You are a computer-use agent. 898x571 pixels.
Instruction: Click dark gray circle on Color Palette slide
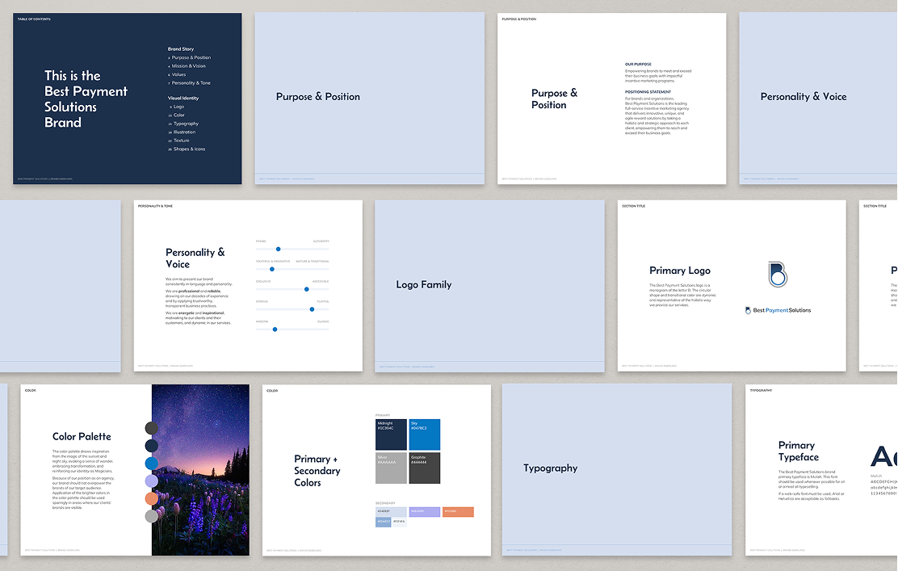[152, 428]
